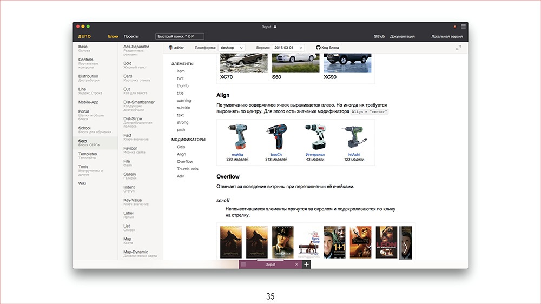Open the Платформа desktop dropdown
Viewport: 541px width, 304px height.
pyautogui.click(x=232, y=48)
